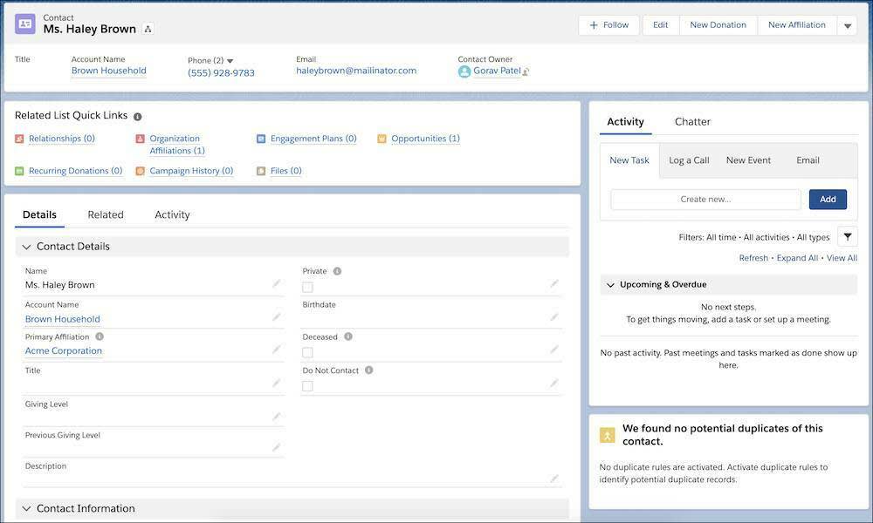
Task: Toggle the Private checkbox
Action: 307,288
